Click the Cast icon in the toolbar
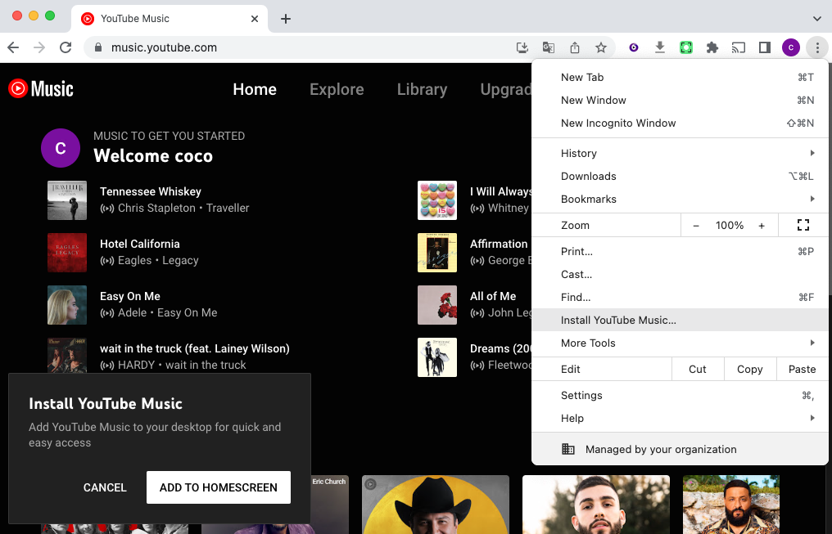 pos(738,47)
